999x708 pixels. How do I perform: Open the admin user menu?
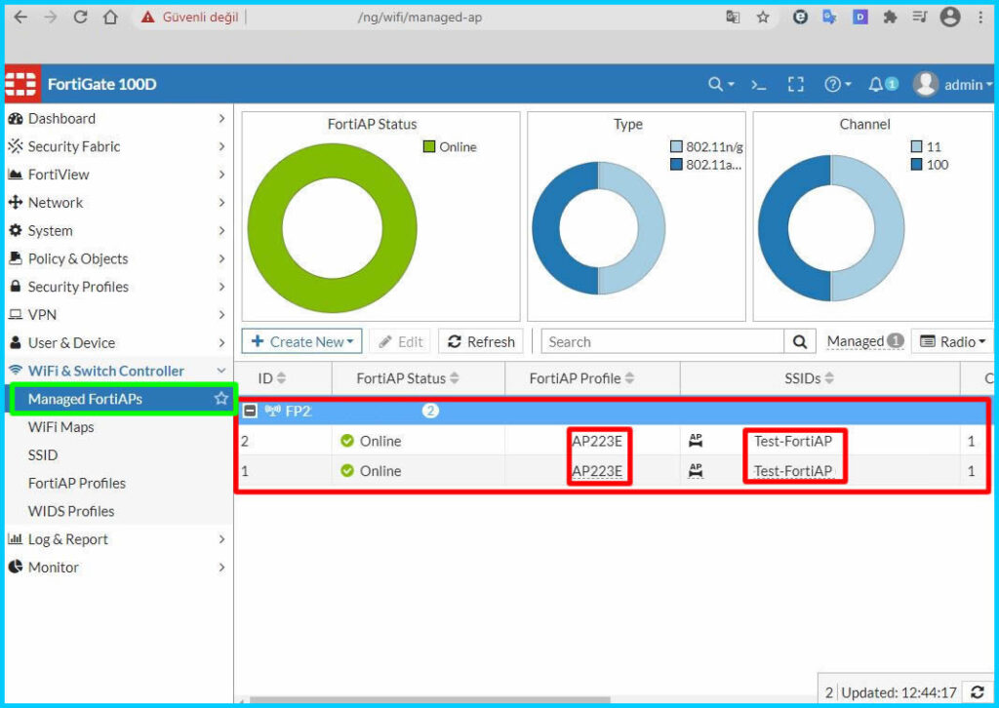point(953,84)
